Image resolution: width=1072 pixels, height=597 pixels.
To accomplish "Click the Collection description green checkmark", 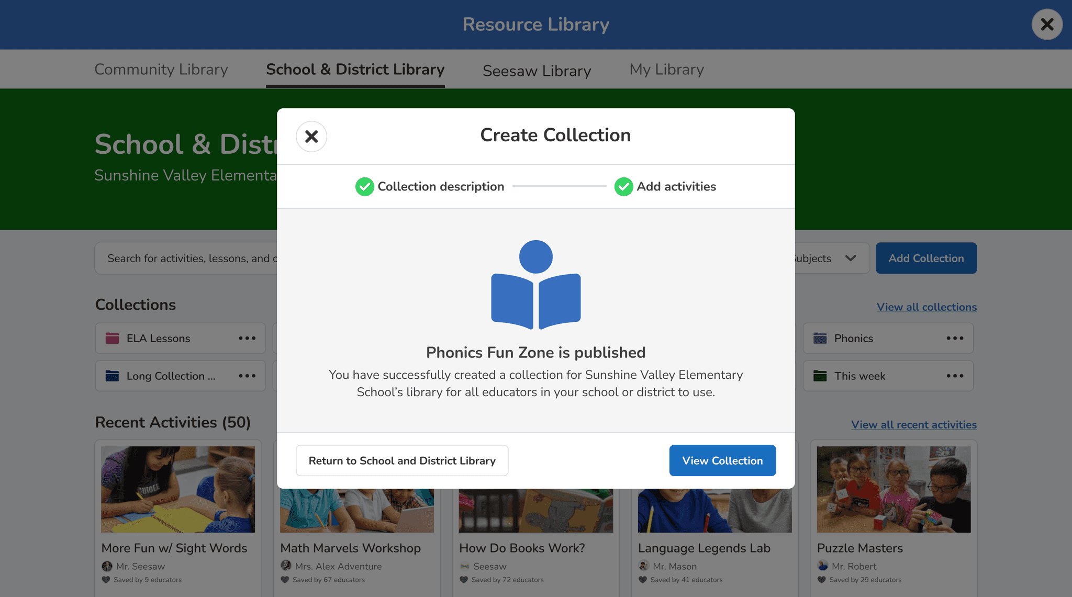I will (x=364, y=187).
